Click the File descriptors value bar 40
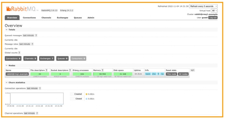Screen dimensions: 225x119 [x=40, y=74]
